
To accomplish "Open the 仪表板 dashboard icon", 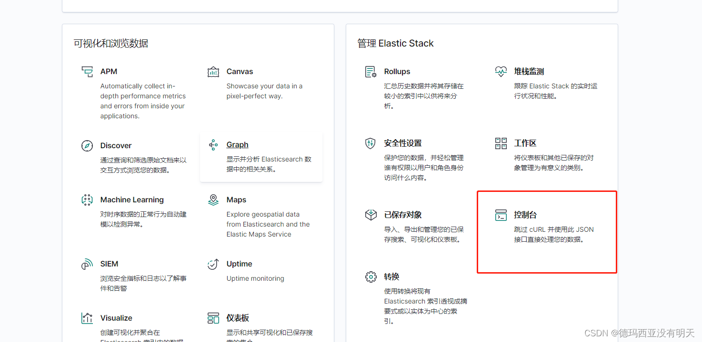I will click(213, 318).
